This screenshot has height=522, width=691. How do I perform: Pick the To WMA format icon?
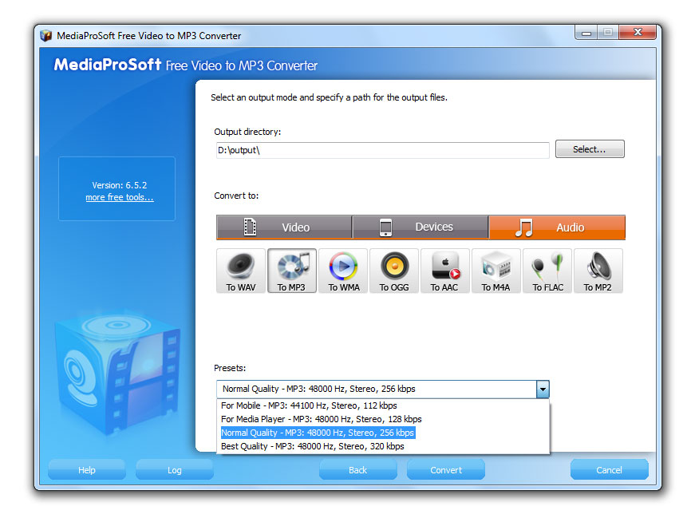pos(343,271)
